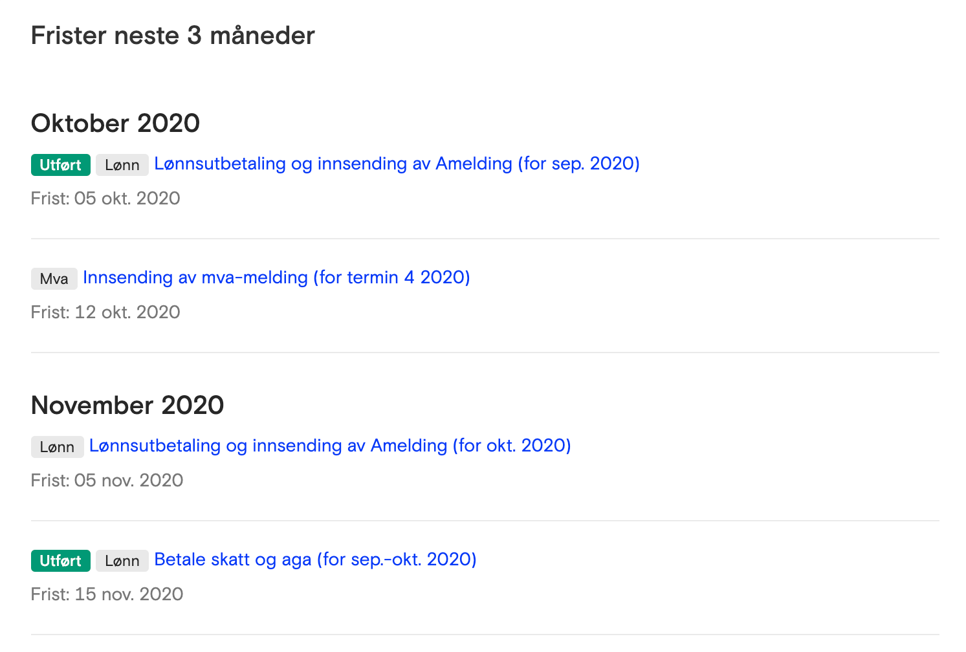Click deadline text Frist: 05 okt. 2020
The width and height of the screenshot is (966, 652).
[x=105, y=198]
